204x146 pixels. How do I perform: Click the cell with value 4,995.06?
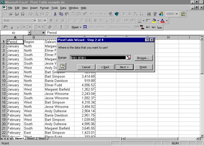(85, 124)
